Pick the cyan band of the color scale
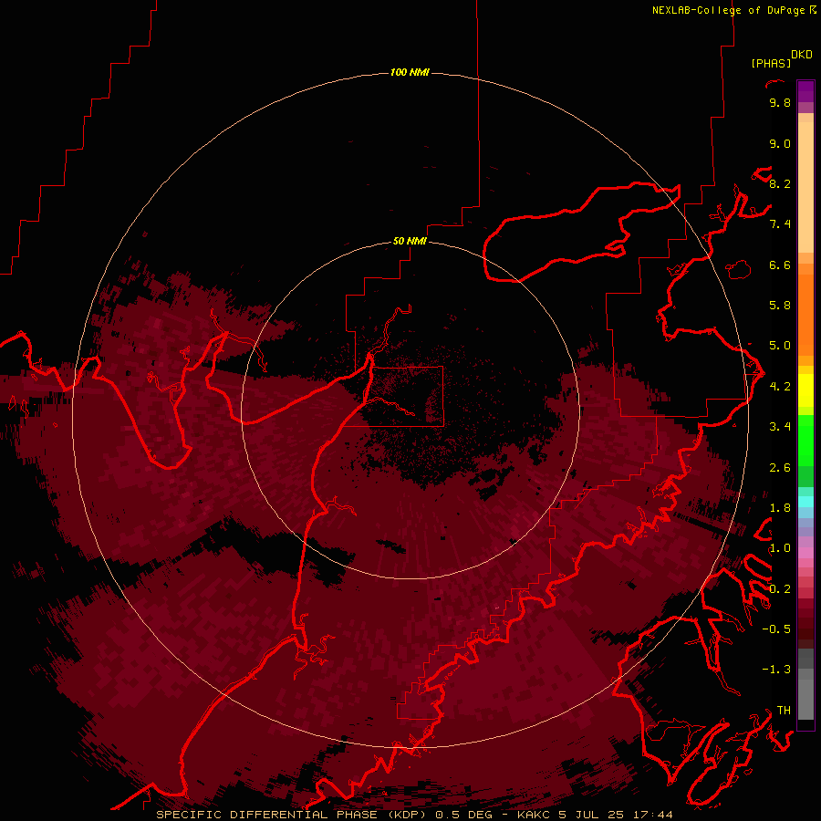Viewport: 821px width, 821px height. [x=805, y=502]
